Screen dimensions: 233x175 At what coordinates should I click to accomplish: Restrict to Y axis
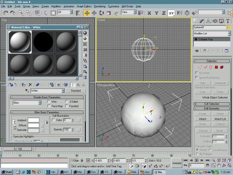coord(156,13)
